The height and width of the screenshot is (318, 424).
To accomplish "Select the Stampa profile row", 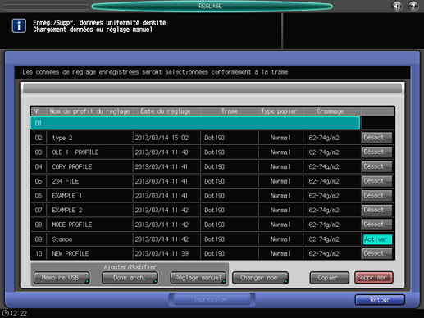I will pyautogui.click(x=195, y=239).
